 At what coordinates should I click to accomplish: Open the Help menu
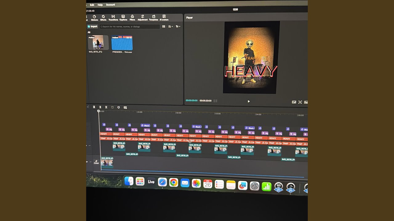[100, 5]
